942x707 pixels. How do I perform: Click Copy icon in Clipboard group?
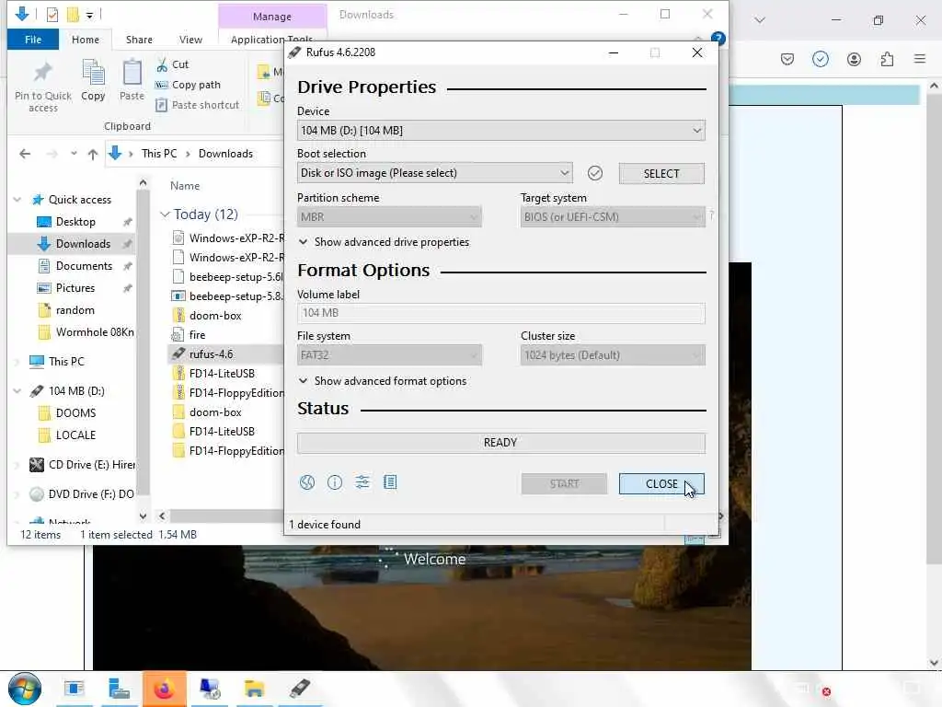(93, 81)
